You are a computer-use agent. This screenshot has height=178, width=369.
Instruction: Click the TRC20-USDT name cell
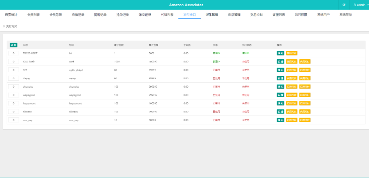tap(30, 53)
